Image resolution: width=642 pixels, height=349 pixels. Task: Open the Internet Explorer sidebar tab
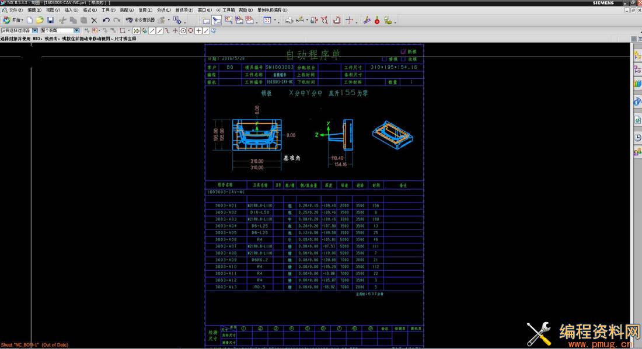coord(637,120)
